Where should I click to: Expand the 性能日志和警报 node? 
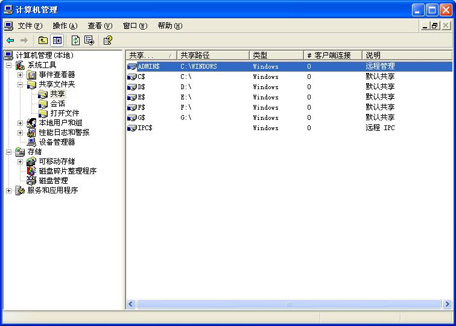coord(20,133)
